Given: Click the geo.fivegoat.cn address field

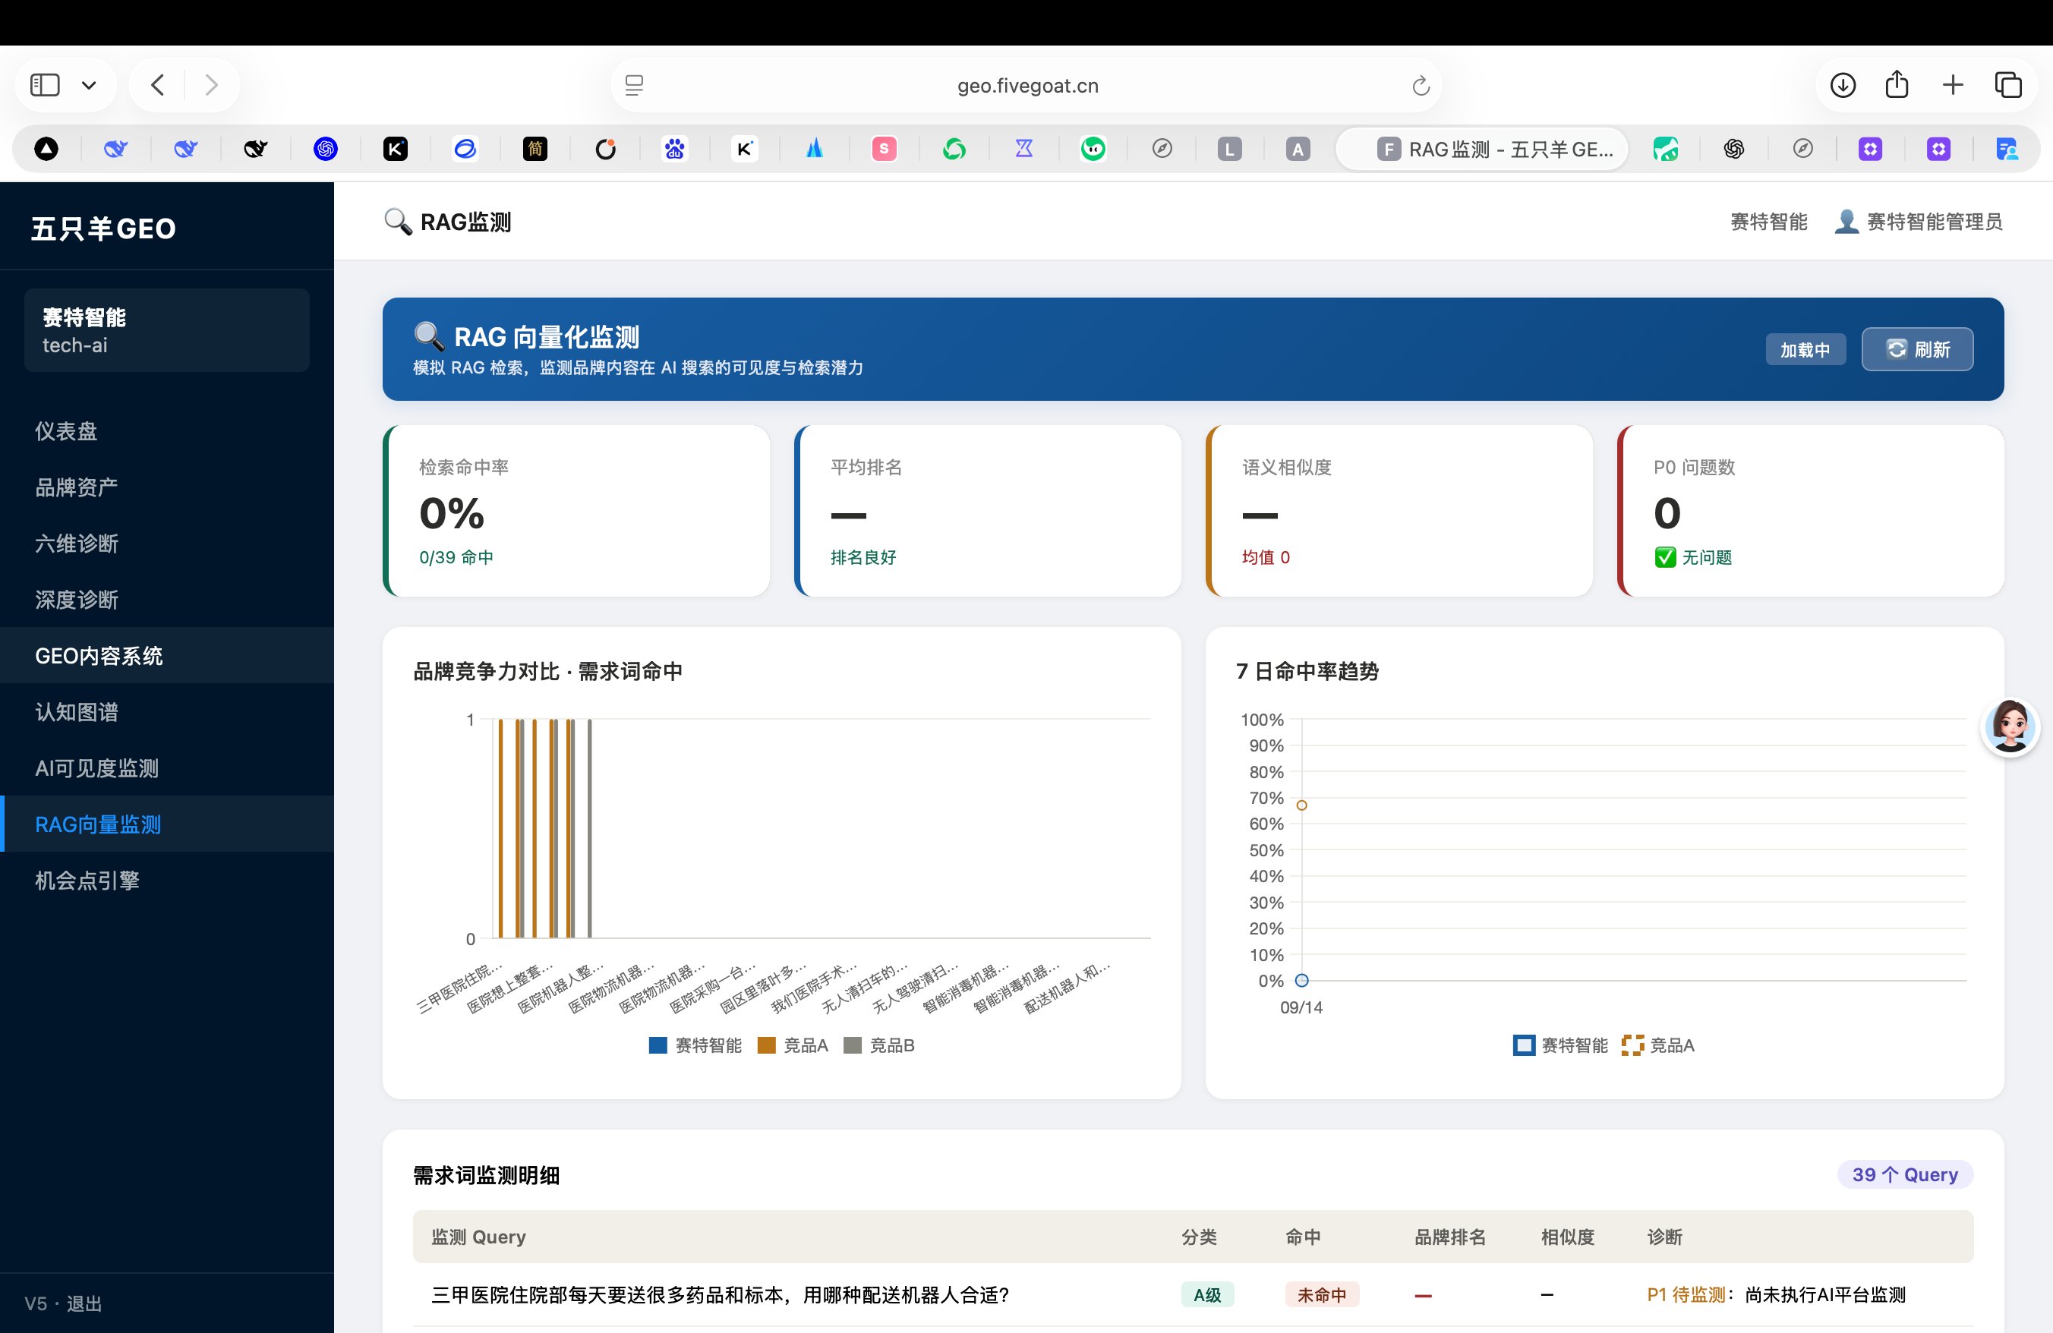Looking at the screenshot, I should coord(1026,85).
